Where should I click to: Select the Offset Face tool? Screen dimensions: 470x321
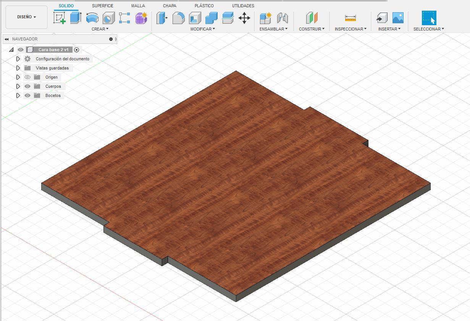pos(228,18)
